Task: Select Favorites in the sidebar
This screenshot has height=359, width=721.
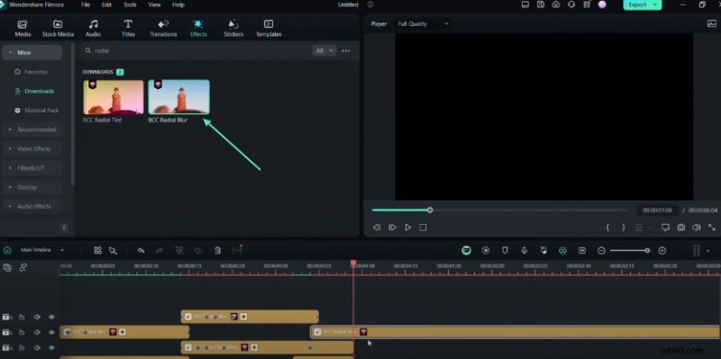Action: pyautogui.click(x=32, y=72)
